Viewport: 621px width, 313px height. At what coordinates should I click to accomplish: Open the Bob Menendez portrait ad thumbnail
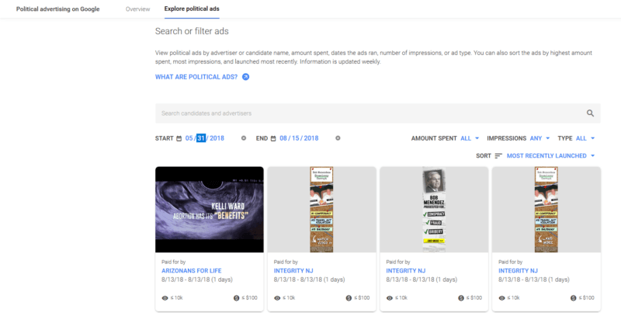pos(434,210)
